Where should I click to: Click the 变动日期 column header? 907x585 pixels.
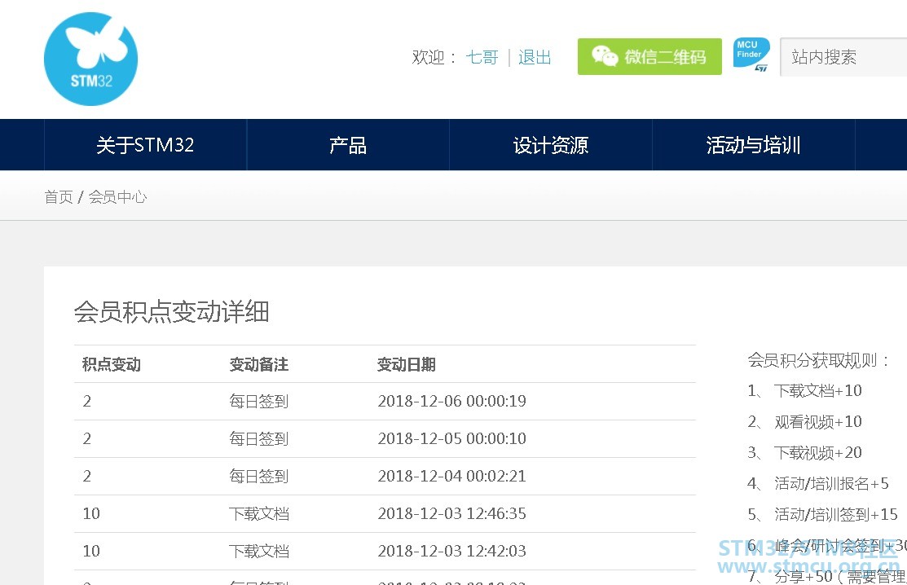407,364
